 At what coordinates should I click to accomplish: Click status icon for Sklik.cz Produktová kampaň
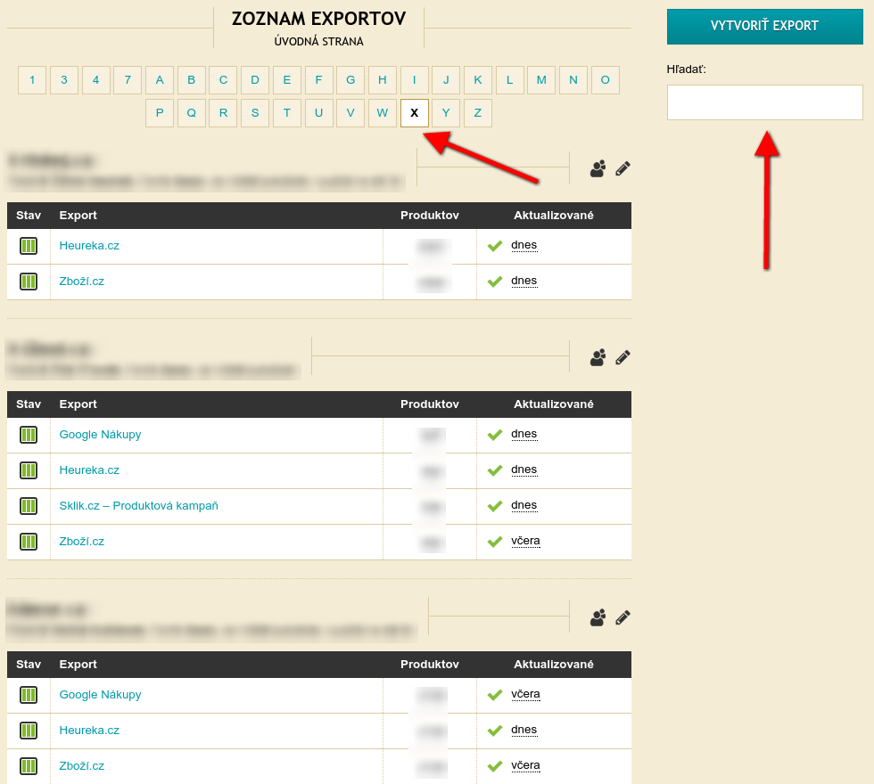coord(29,506)
